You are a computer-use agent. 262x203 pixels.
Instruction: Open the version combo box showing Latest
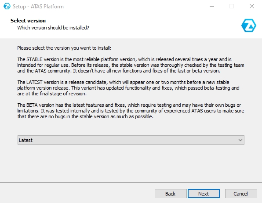click(131, 140)
